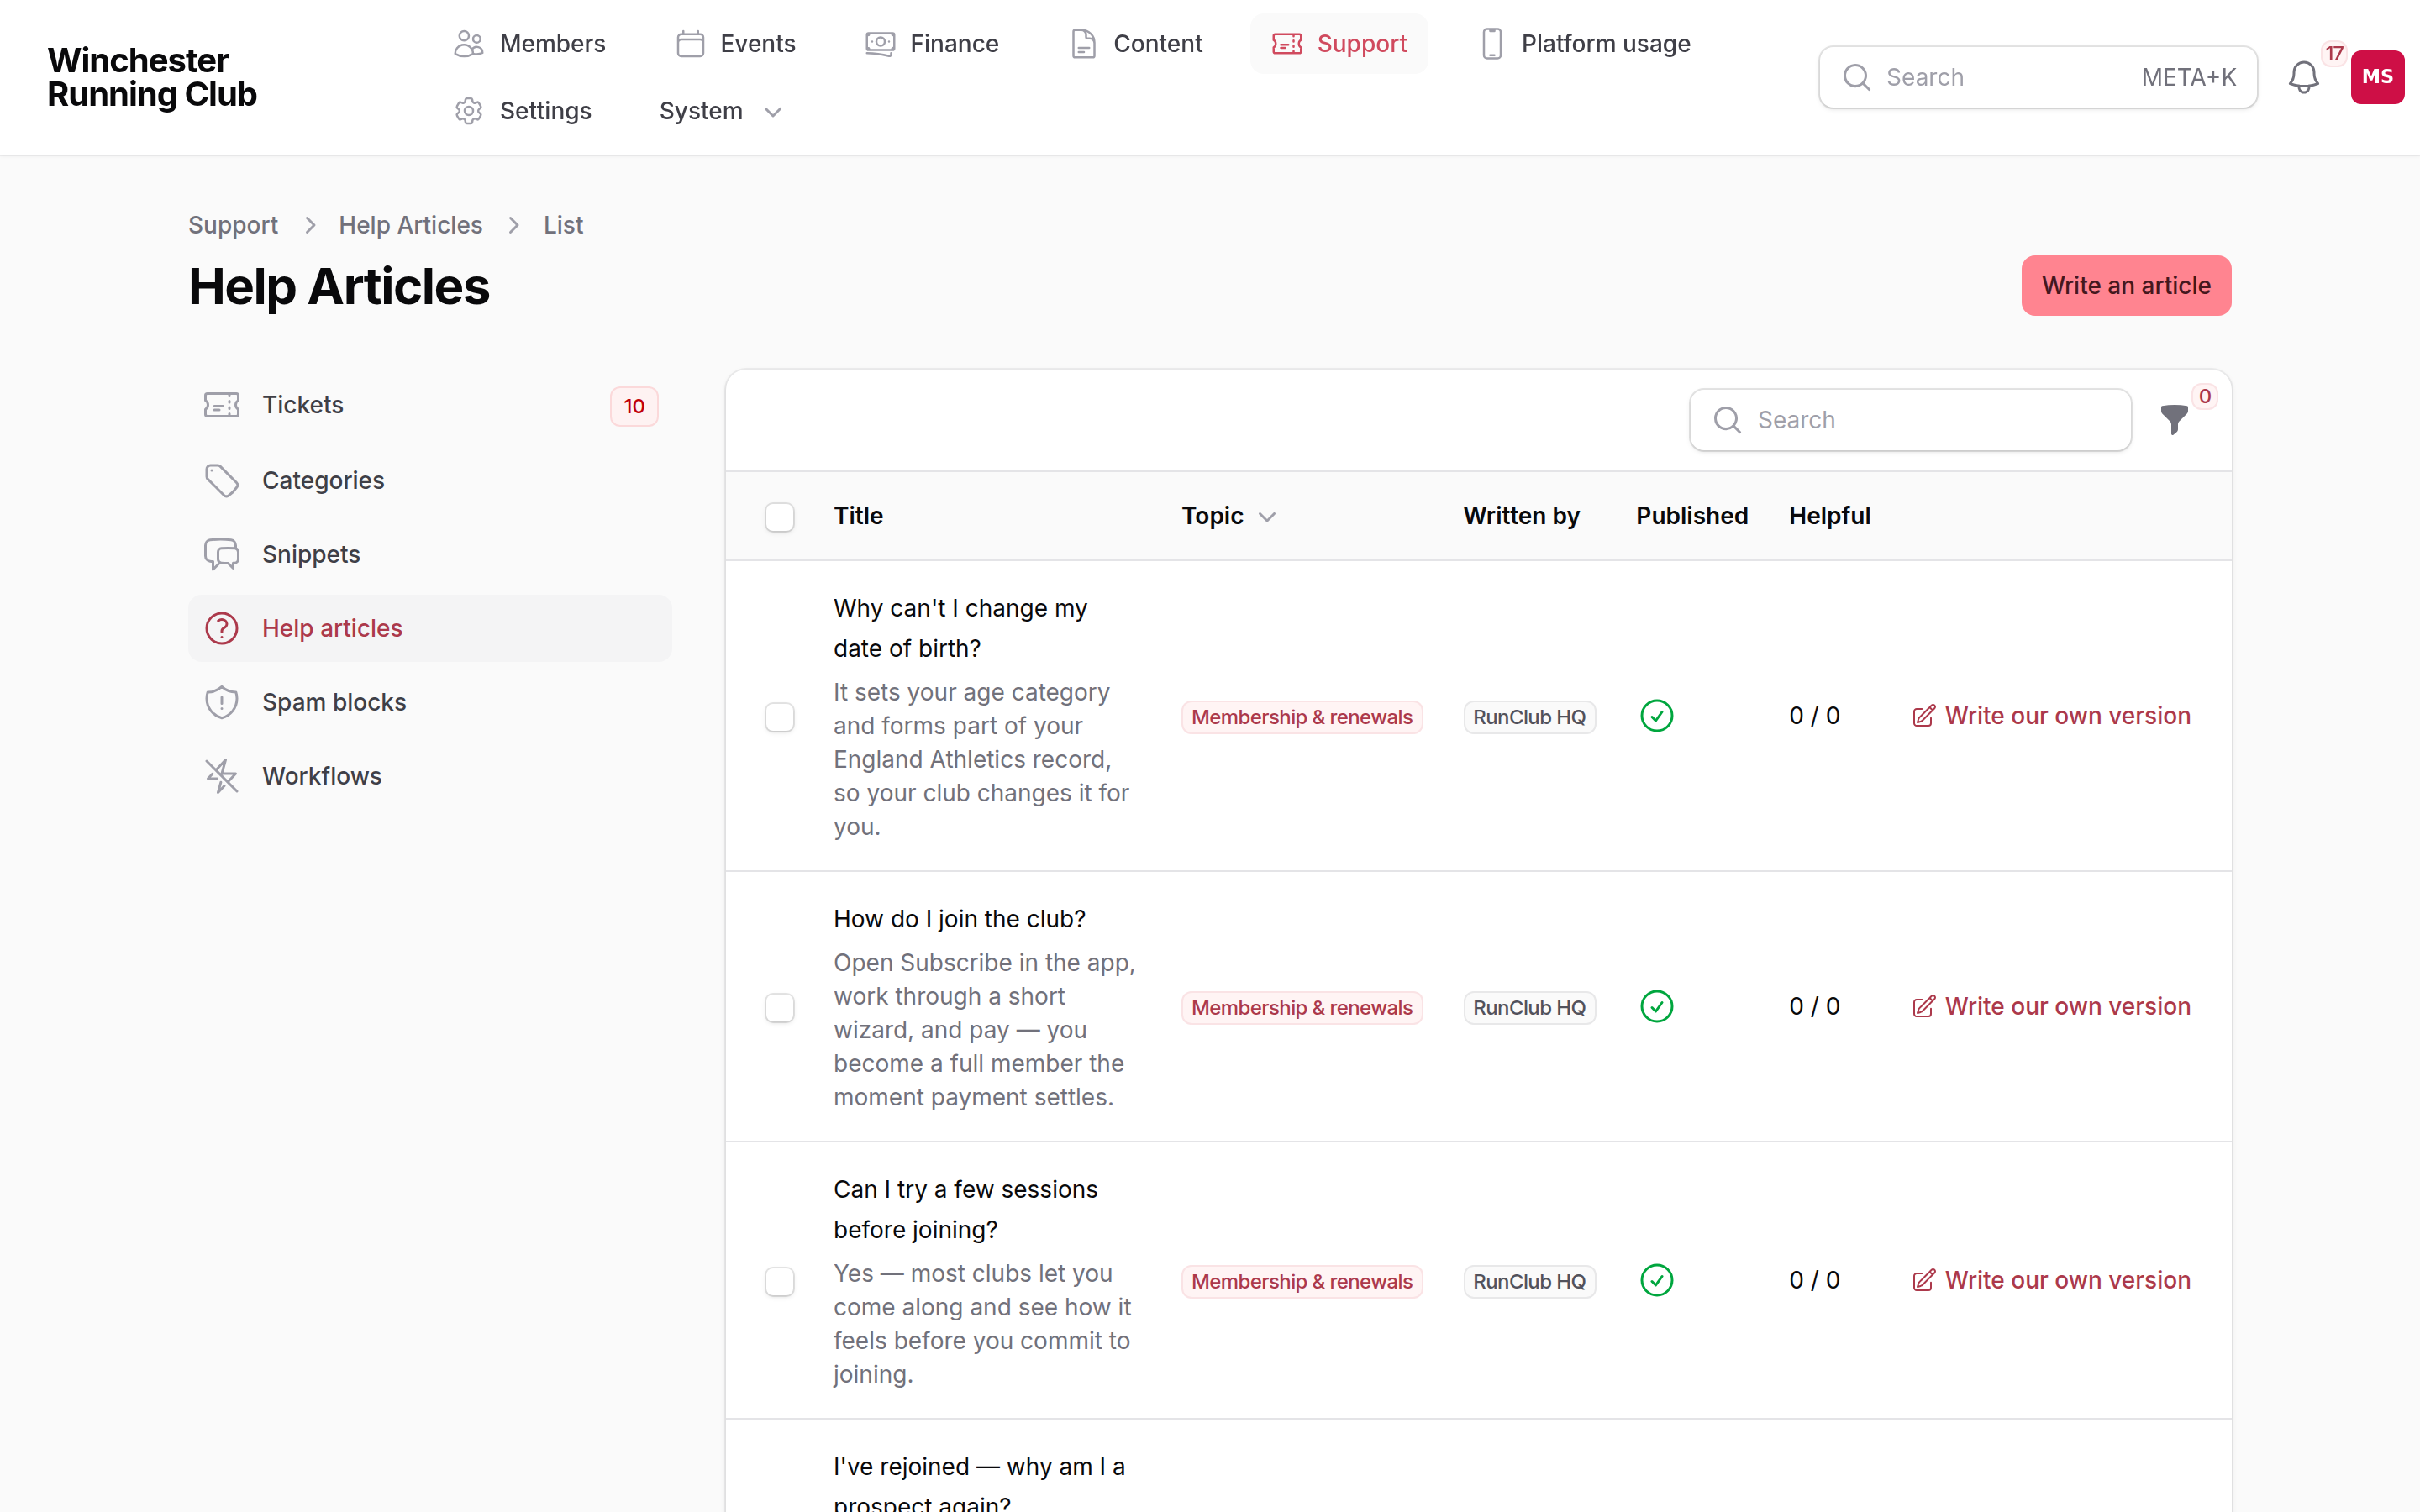Screen dimensions: 2420x1512
Task: Click edit pencil icon in join the club row
Action: (1923, 1006)
